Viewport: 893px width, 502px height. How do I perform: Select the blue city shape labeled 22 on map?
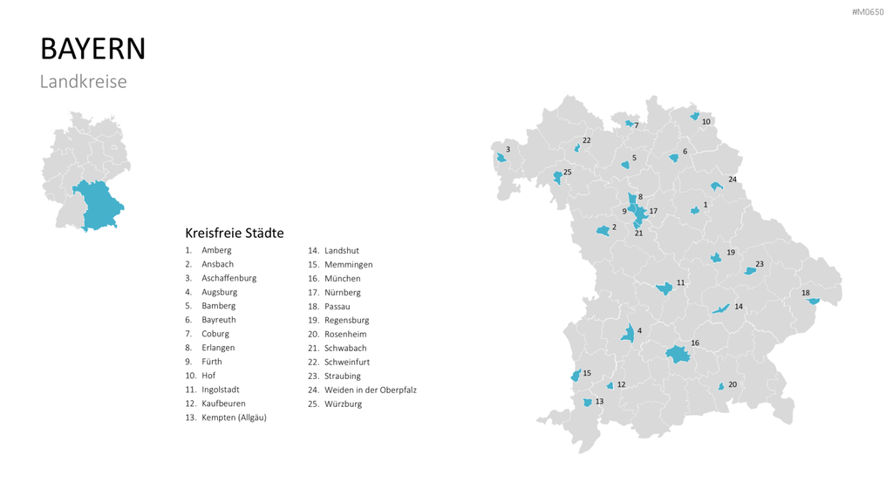tap(577, 148)
